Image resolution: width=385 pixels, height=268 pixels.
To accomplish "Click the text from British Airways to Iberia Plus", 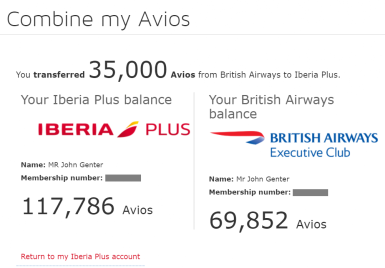I will [x=269, y=75].
